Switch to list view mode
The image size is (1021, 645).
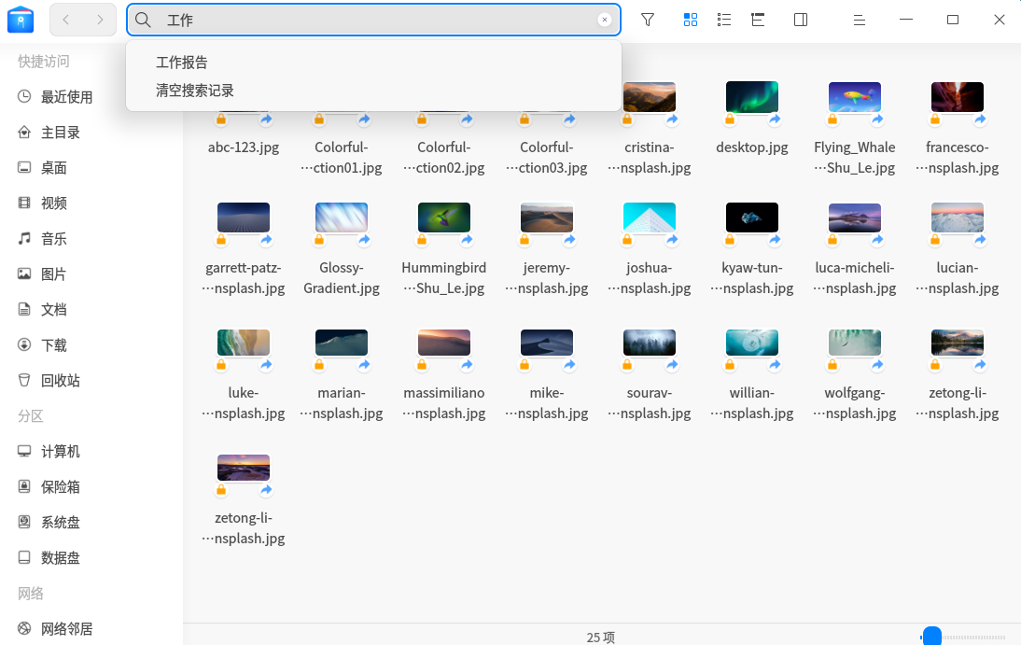724,20
